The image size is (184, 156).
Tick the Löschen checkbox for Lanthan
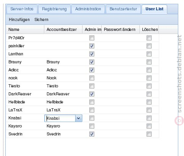[x=149, y=54]
